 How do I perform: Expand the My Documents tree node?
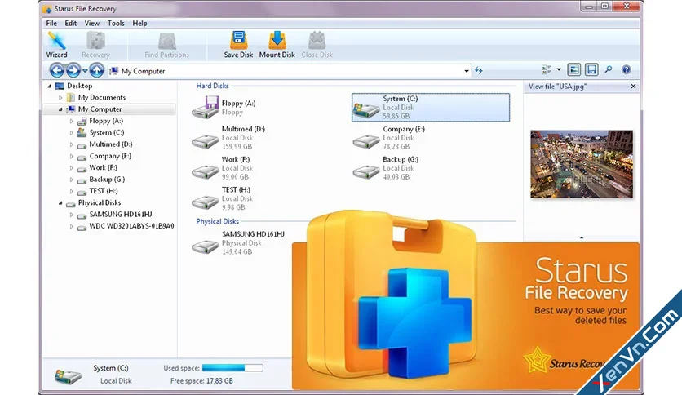click(x=60, y=98)
